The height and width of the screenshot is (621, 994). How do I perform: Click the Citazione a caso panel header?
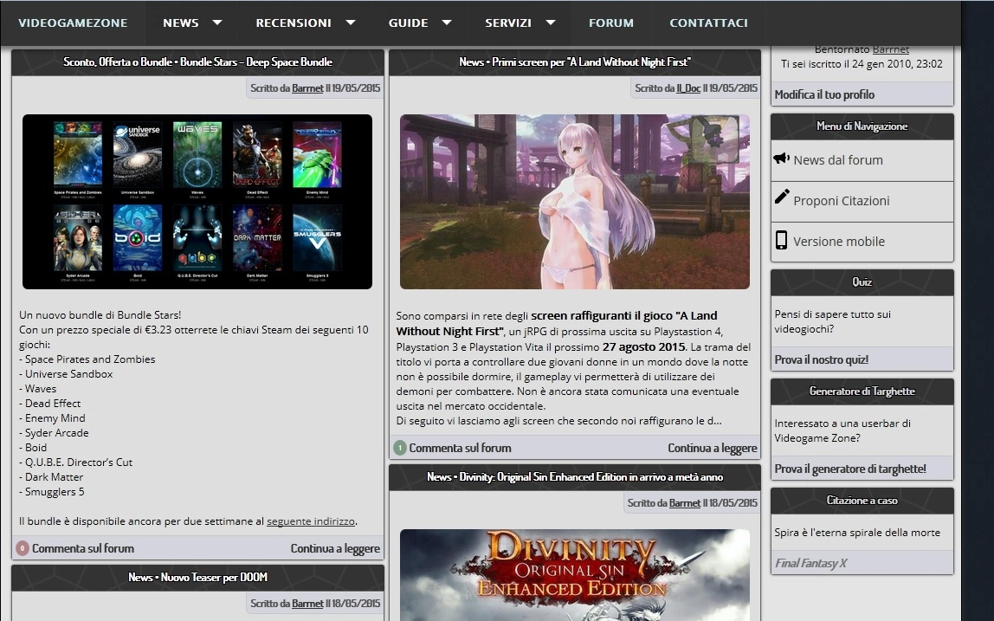click(862, 501)
